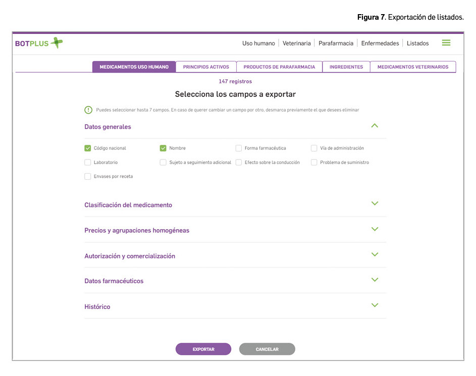Expand Precios y agrupaciones homogéneas

tap(374, 229)
